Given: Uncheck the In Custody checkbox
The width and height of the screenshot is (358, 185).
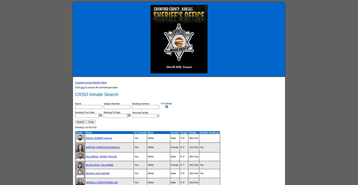Looking at the screenshot, I should pos(167,107).
